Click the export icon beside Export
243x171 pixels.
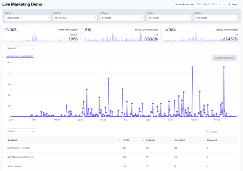229,4
